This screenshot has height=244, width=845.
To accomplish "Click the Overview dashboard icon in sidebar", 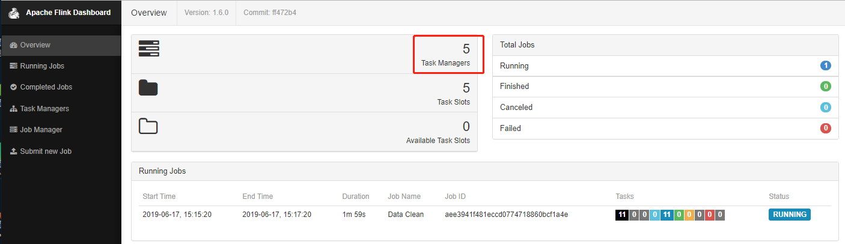I will (x=14, y=45).
